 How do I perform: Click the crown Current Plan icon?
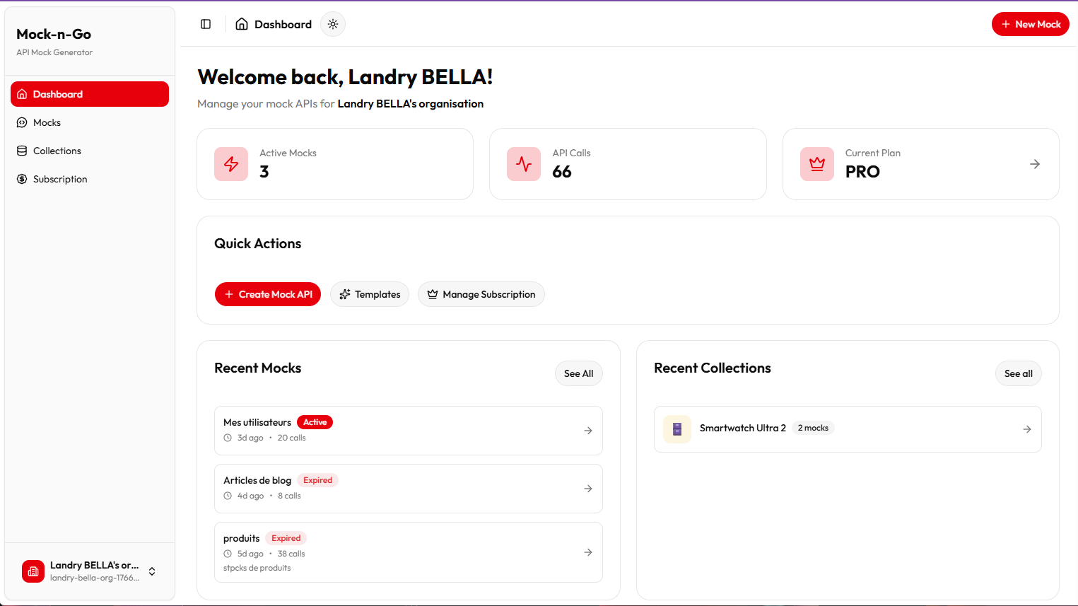pyautogui.click(x=817, y=164)
